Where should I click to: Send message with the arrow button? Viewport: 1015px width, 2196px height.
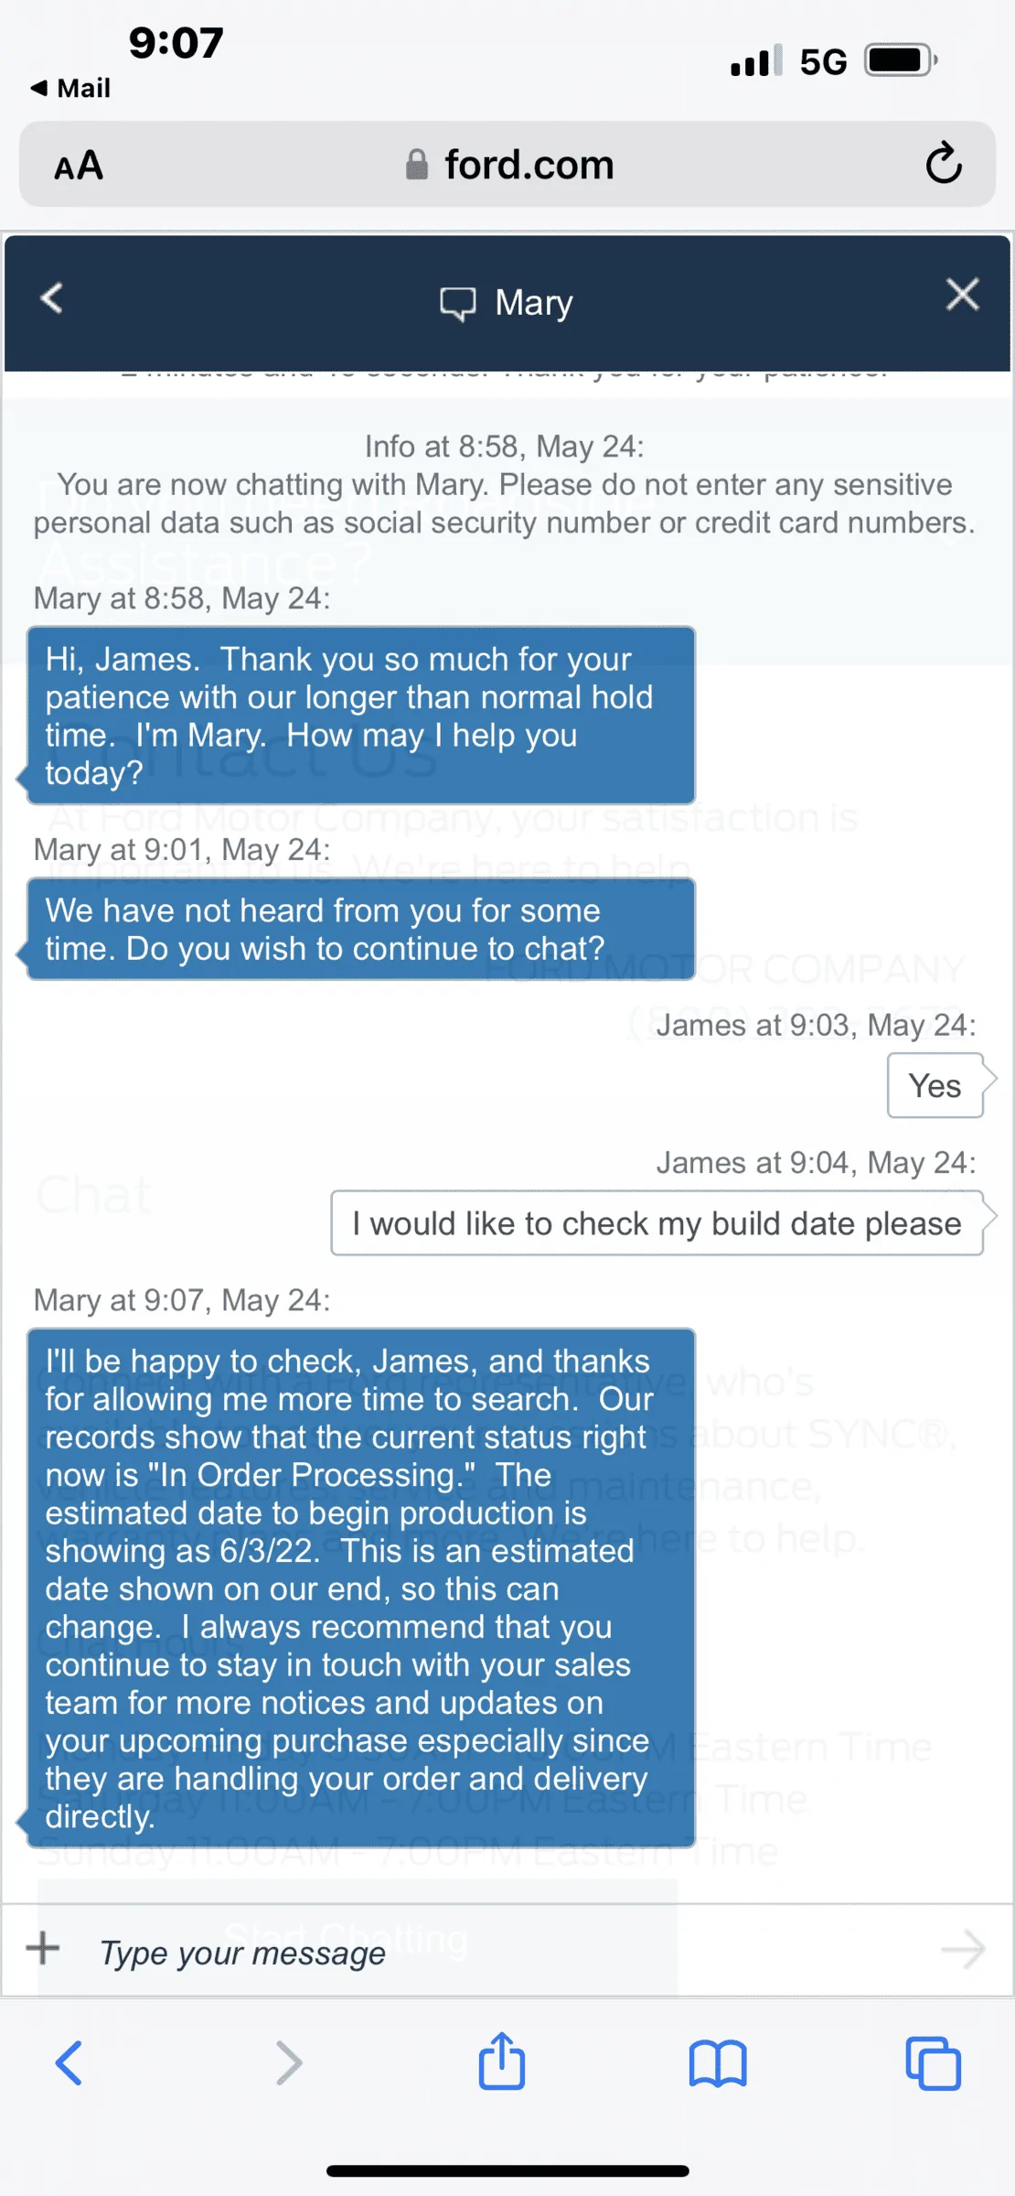pyautogui.click(x=963, y=1950)
